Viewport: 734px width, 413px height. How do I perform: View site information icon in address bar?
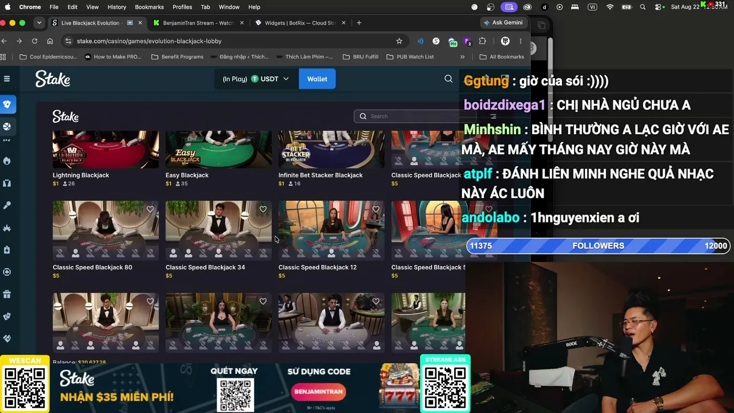point(68,41)
